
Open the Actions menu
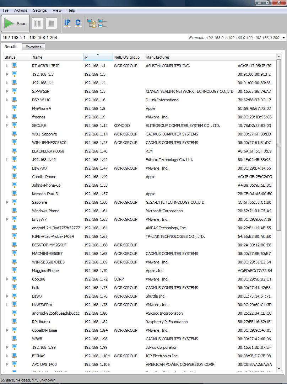(x=21, y=11)
